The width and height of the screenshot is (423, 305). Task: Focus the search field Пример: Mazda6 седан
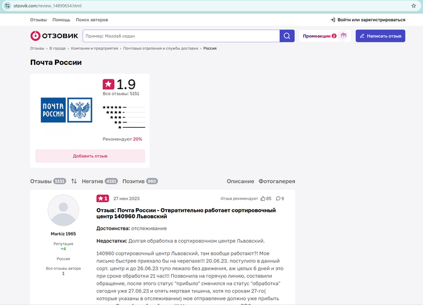(x=181, y=36)
